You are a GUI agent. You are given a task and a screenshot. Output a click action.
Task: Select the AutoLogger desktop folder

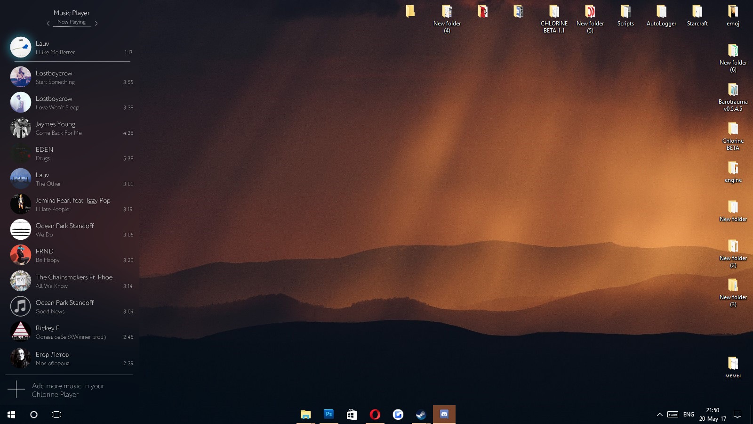click(x=661, y=16)
